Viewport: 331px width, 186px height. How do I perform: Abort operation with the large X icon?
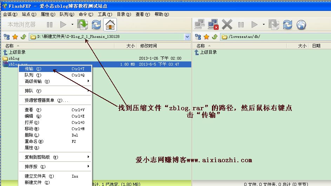[227, 25]
